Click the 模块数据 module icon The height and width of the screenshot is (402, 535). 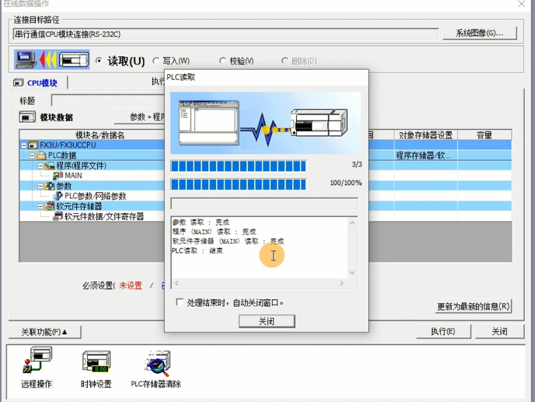click(27, 117)
